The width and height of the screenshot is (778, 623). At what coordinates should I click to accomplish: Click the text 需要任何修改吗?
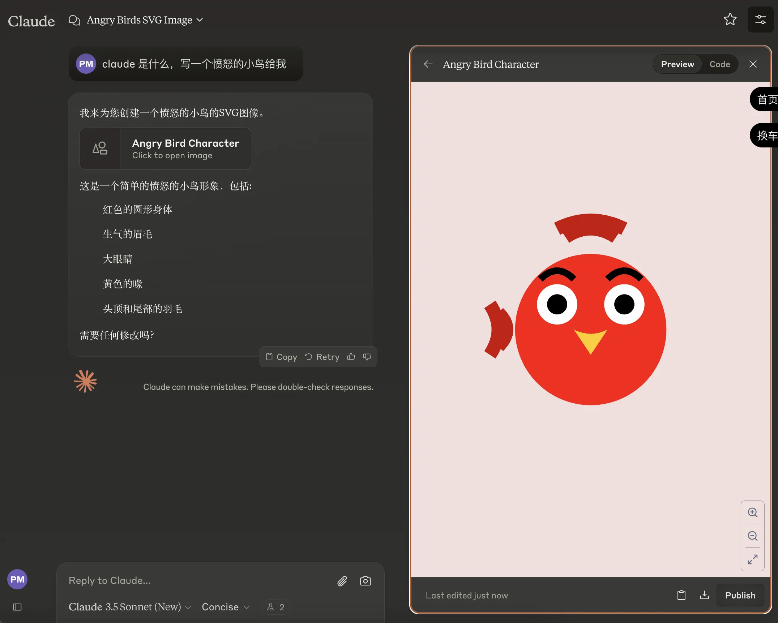pyautogui.click(x=117, y=335)
